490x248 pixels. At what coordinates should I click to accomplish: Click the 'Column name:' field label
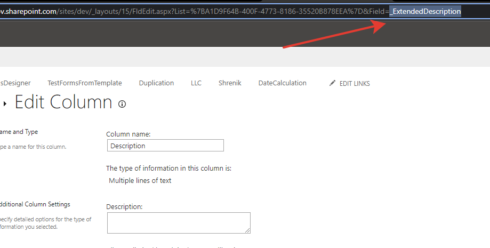pyautogui.click(x=128, y=134)
